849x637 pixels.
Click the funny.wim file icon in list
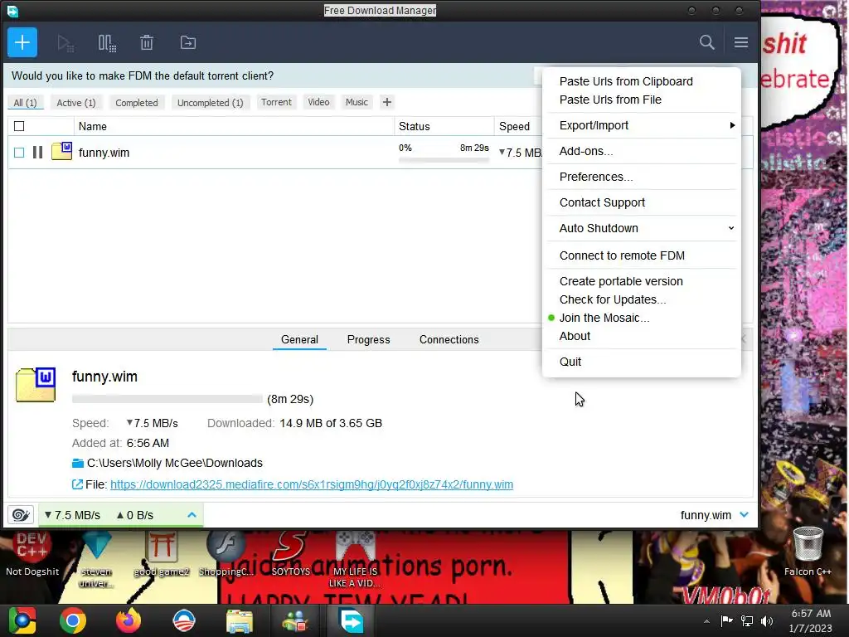[61, 151]
